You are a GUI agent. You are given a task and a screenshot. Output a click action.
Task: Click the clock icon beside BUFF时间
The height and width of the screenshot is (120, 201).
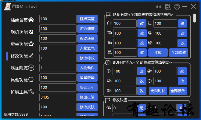108,62
